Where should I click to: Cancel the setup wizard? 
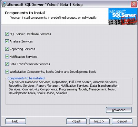point(122,121)
